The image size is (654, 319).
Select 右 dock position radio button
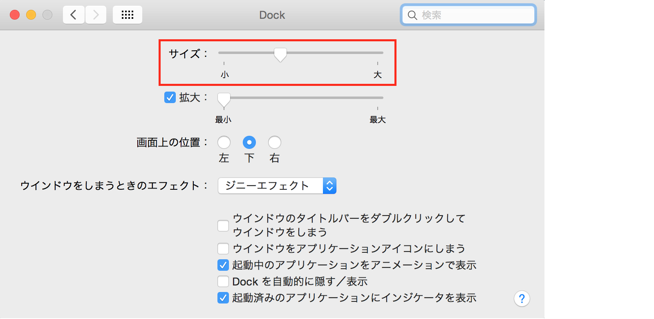275,142
